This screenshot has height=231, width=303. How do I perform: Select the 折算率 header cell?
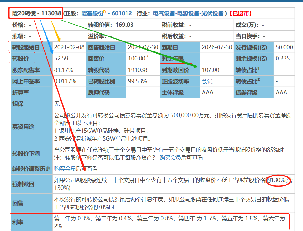32,92
